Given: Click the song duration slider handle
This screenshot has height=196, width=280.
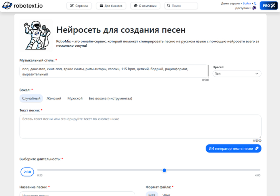Looking at the screenshot, I should click(x=164, y=170).
